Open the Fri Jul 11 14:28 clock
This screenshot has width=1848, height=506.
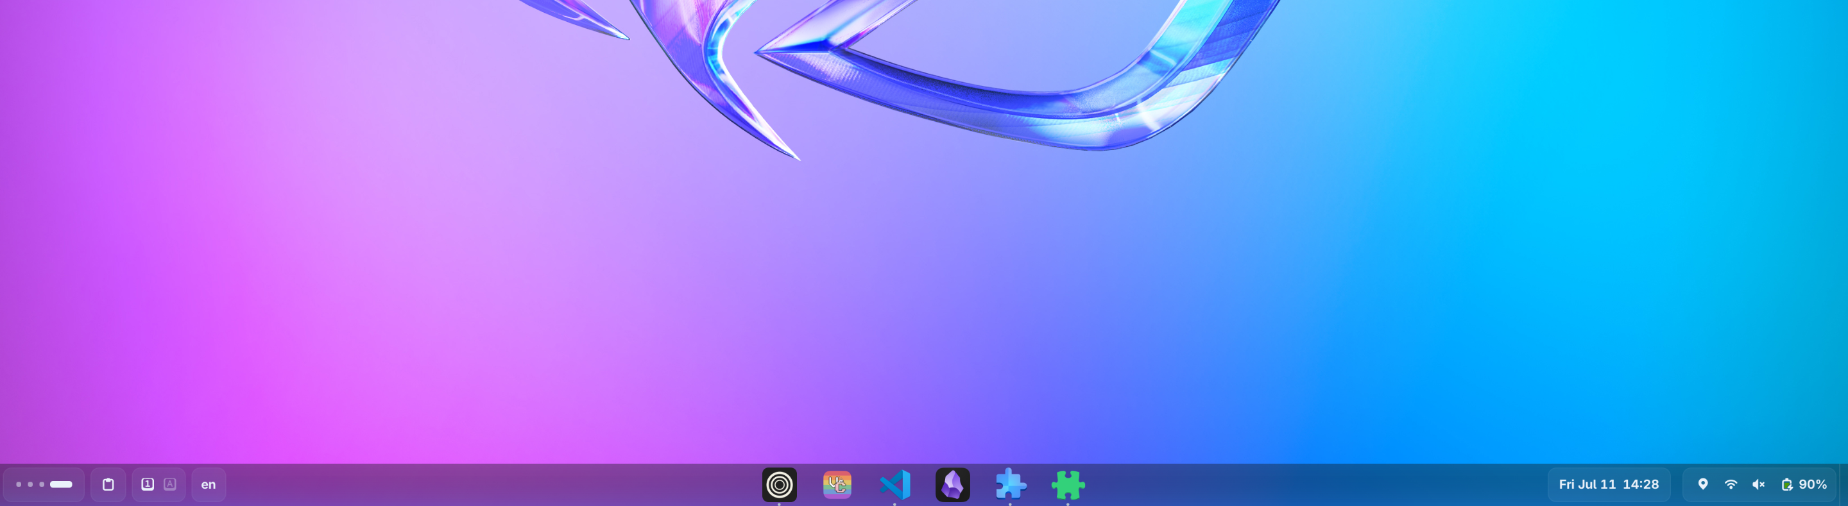click(1609, 484)
